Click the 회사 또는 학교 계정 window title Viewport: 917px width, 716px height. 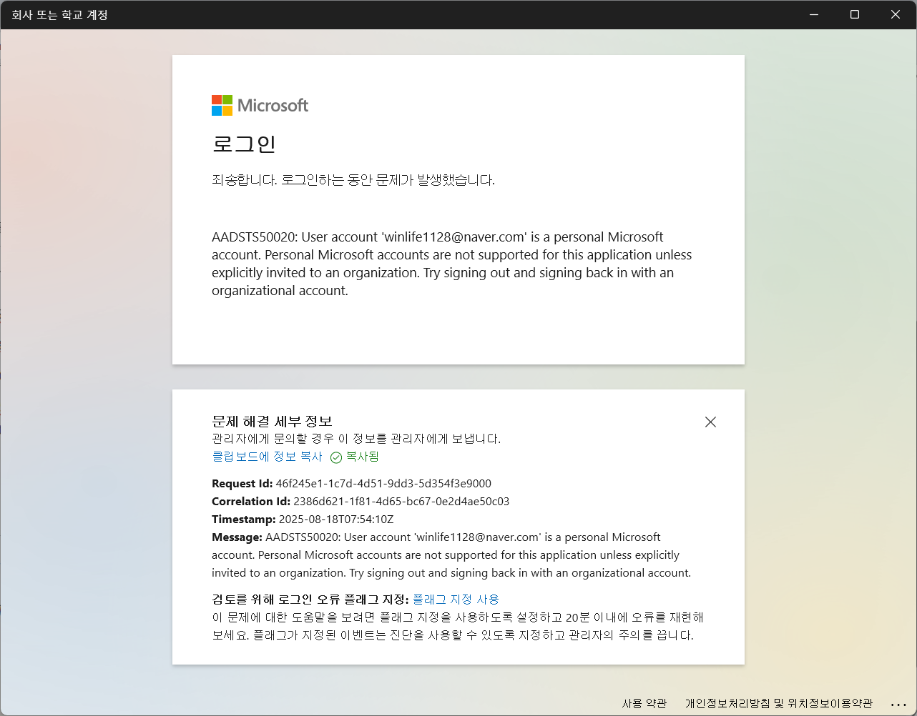click(59, 14)
